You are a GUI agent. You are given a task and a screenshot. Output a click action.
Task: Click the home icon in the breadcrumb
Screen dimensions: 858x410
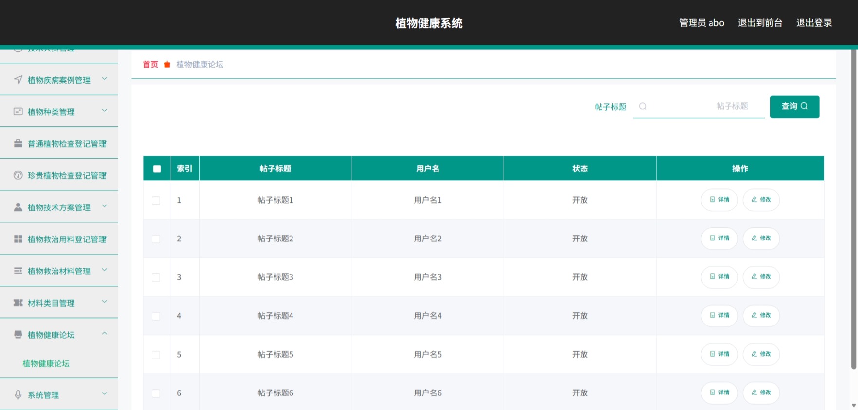click(x=167, y=64)
